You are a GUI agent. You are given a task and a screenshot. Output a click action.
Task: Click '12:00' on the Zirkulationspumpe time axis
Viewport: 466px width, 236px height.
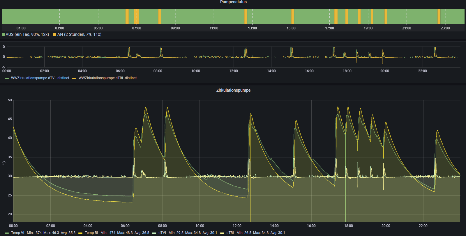click(x=237, y=226)
